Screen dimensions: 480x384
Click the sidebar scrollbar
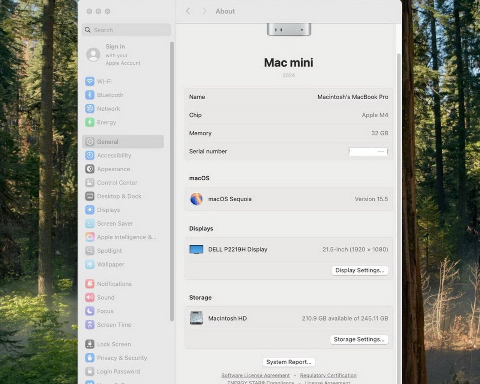172,181
